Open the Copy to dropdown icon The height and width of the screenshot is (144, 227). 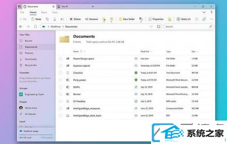(111, 19)
